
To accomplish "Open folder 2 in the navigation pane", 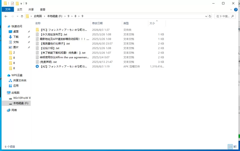I will 14,52.
